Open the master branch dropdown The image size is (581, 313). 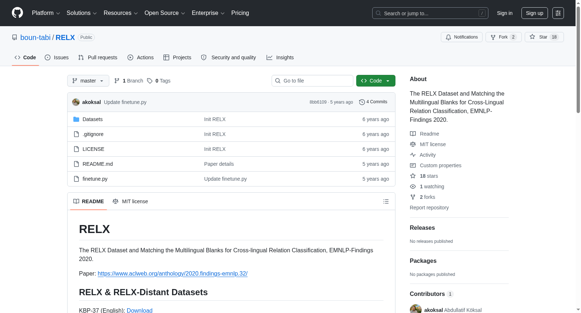click(x=88, y=81)
